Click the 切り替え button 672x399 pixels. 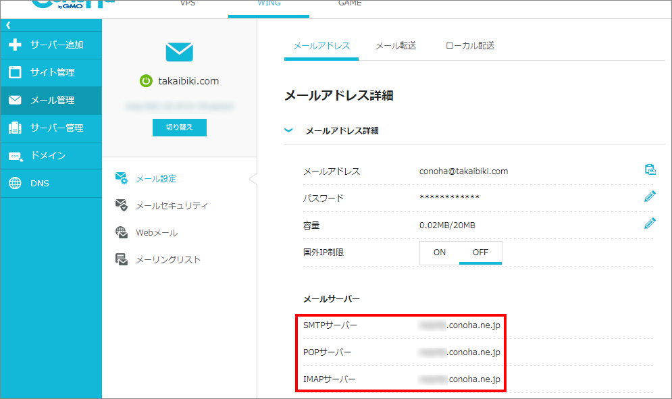(x=180, y=128)
